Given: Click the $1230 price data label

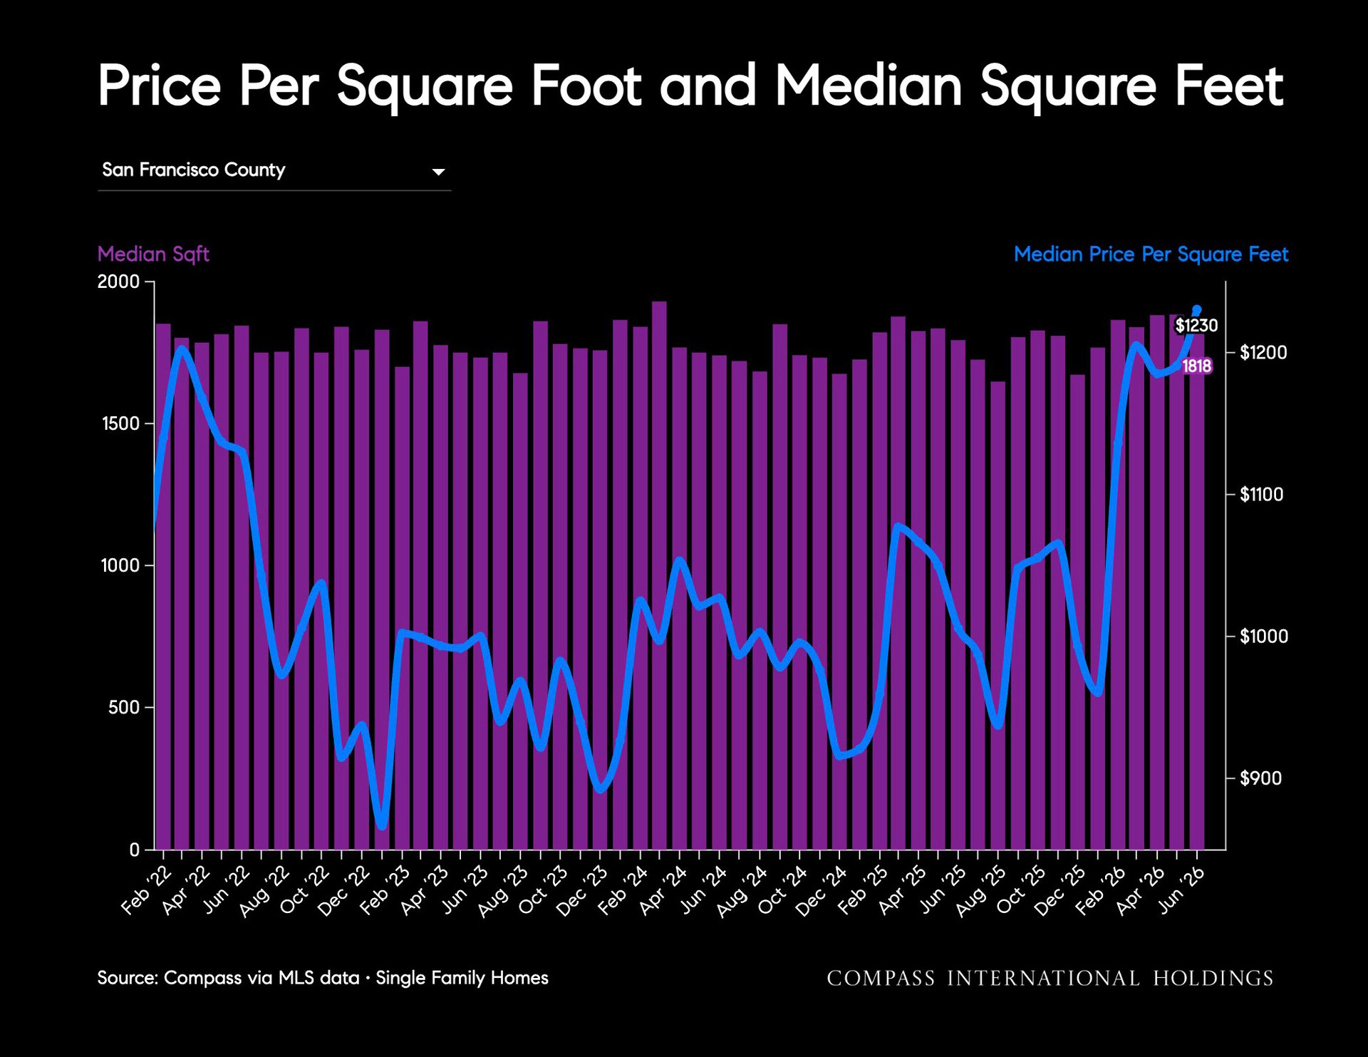Looking at the screenshot, I should [1196, 326].
